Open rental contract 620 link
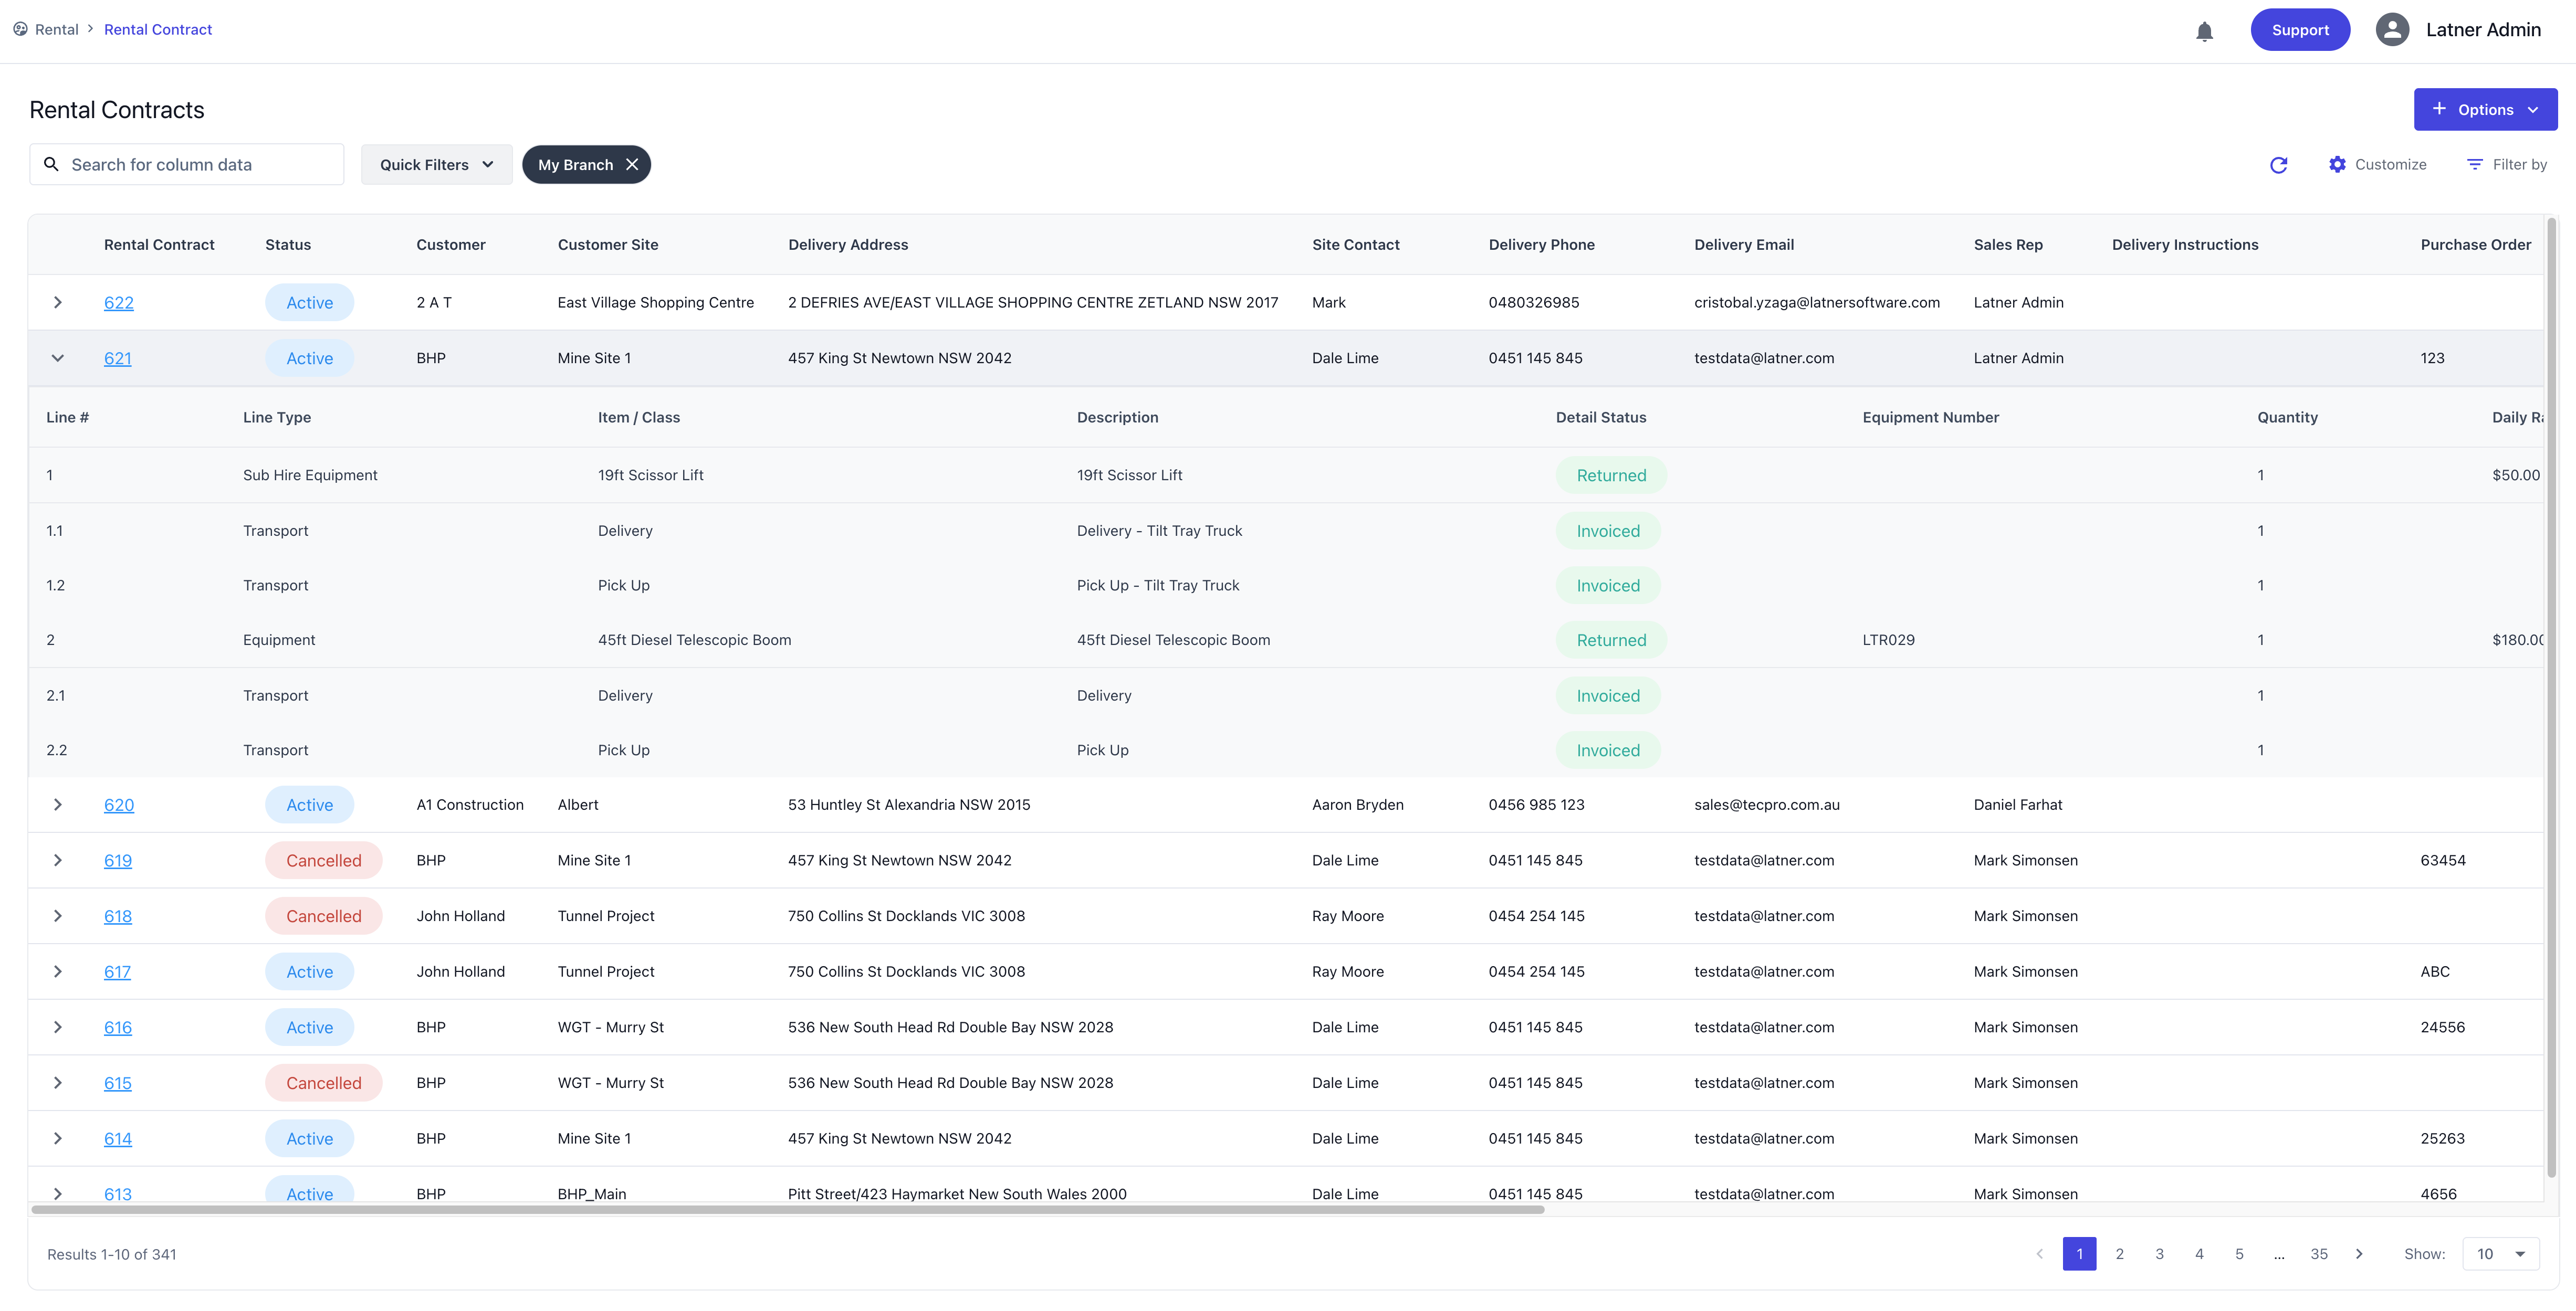Viewport: 2576px width, 1311px height. (119, 806)
